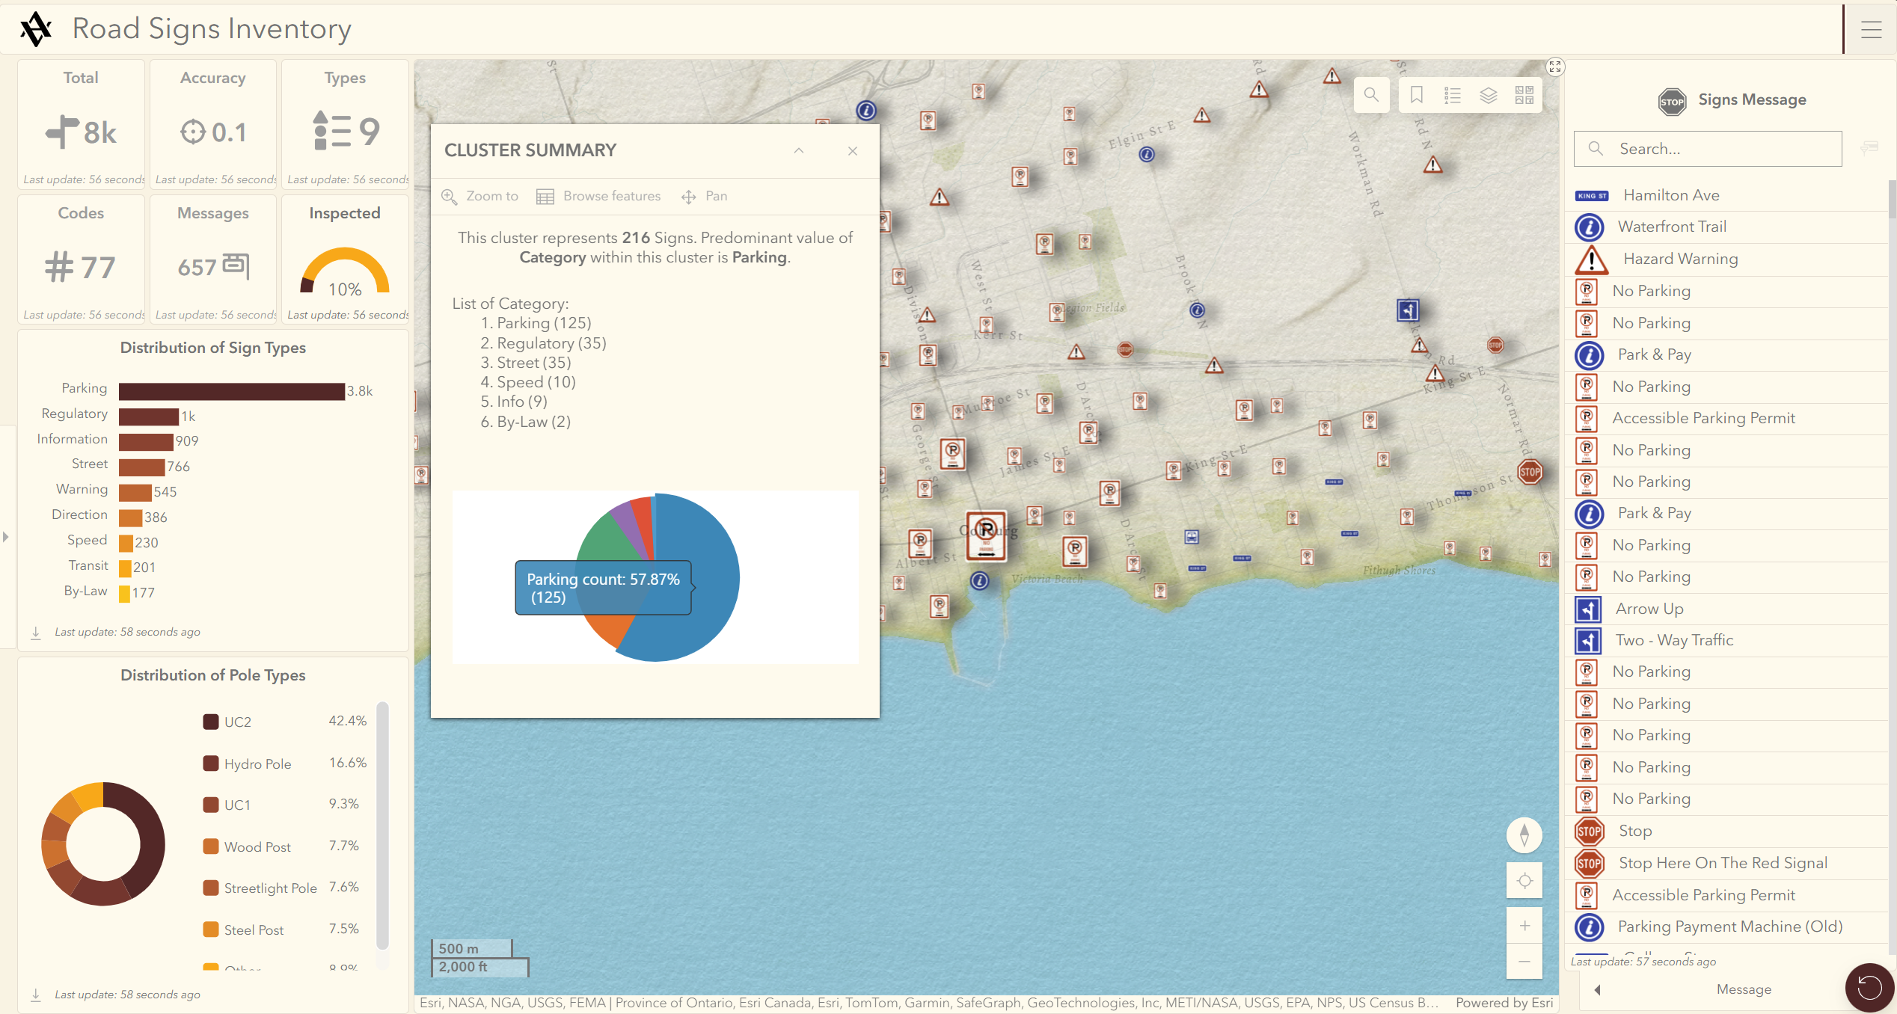
Task: Reset map compass orientation
Action: [x=1524, y=835]
